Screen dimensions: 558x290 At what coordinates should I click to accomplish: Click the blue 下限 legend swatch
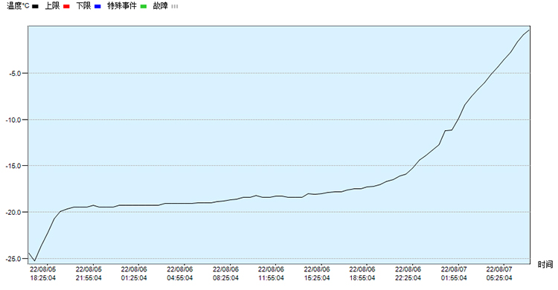coord(97,7)
